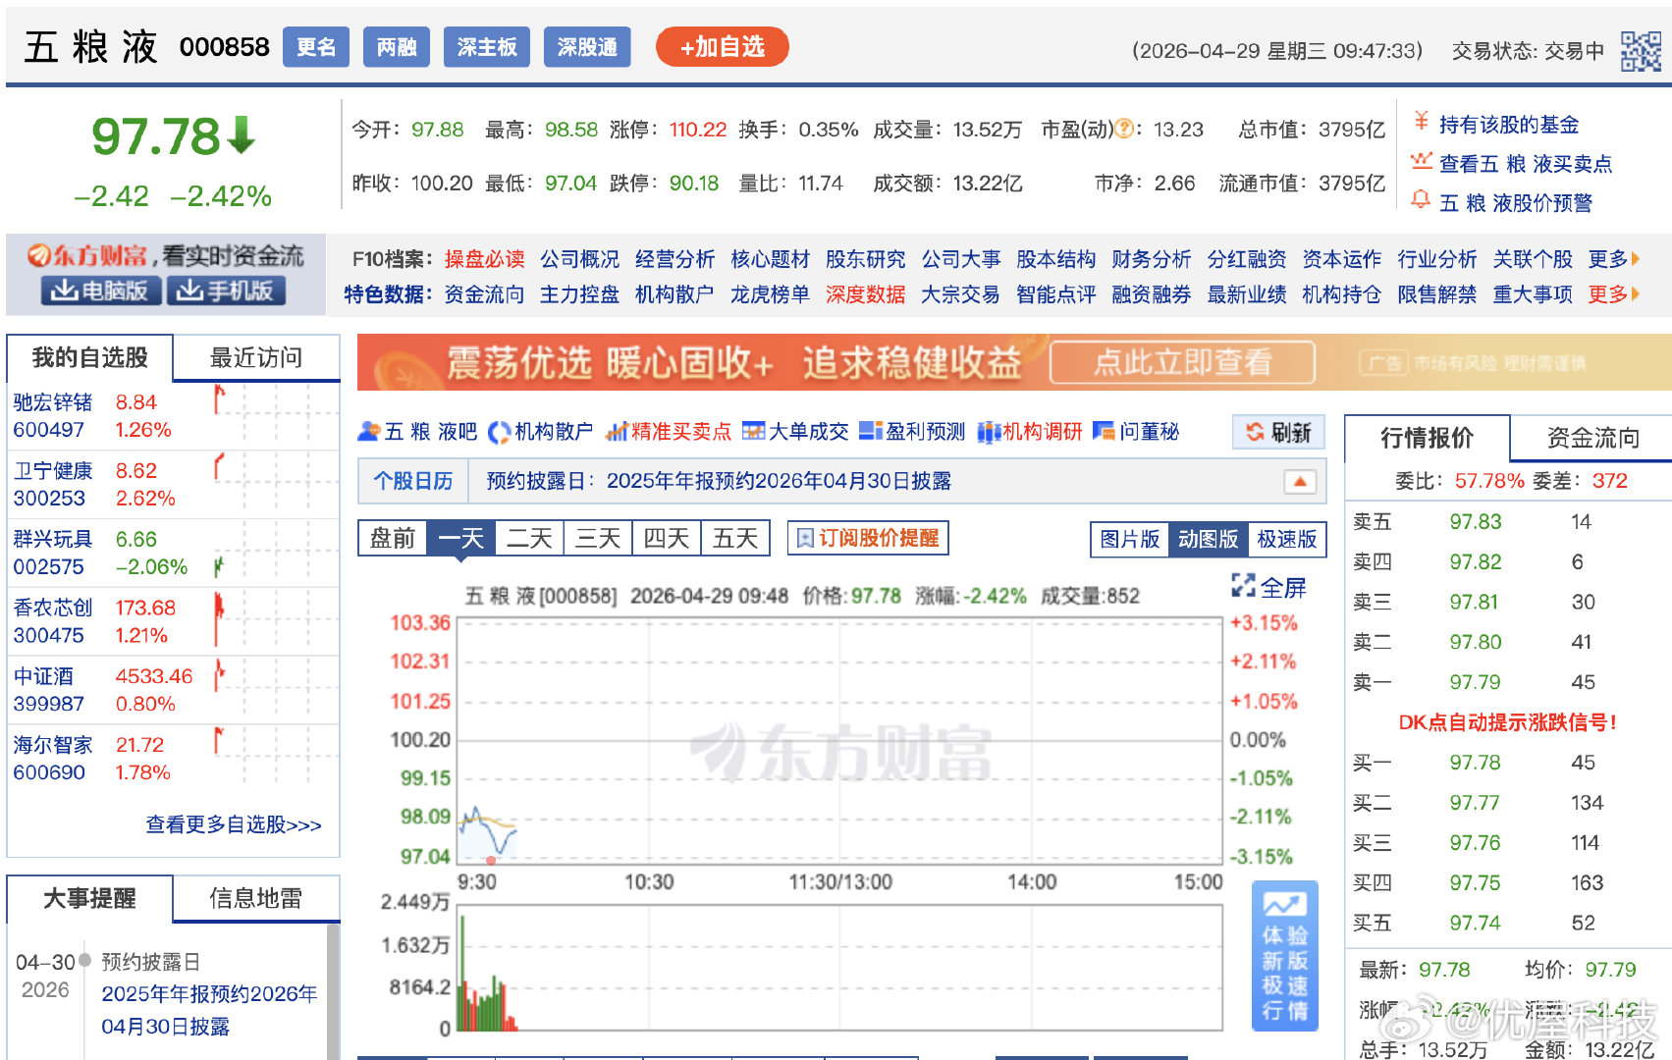Click the +加自选 button
The height and width of the screenshot is (1060, 1672).
pyautogui.click(x=722, y=46)
